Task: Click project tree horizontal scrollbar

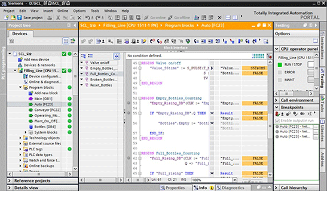Action: tap(39, 174)
